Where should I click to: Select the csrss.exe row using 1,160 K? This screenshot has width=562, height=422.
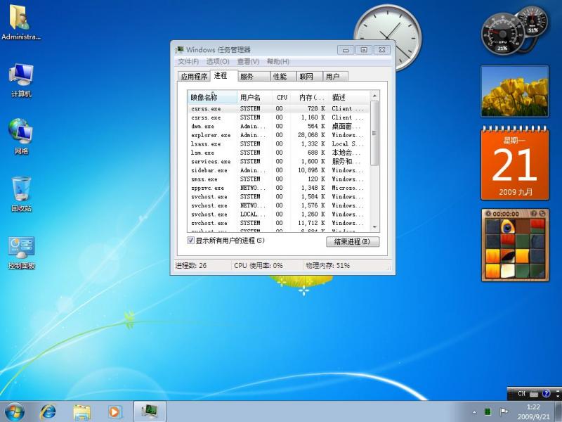click(278, 117)
